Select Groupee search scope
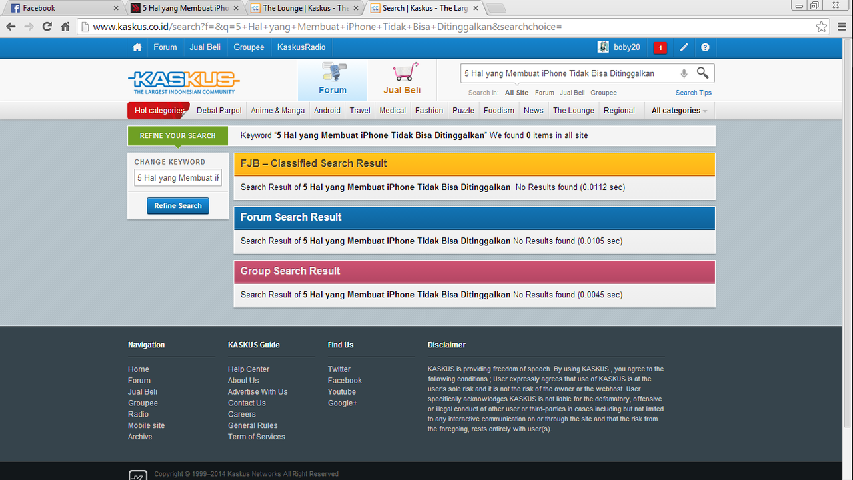The image size is (853, 480). coord(604,93)
